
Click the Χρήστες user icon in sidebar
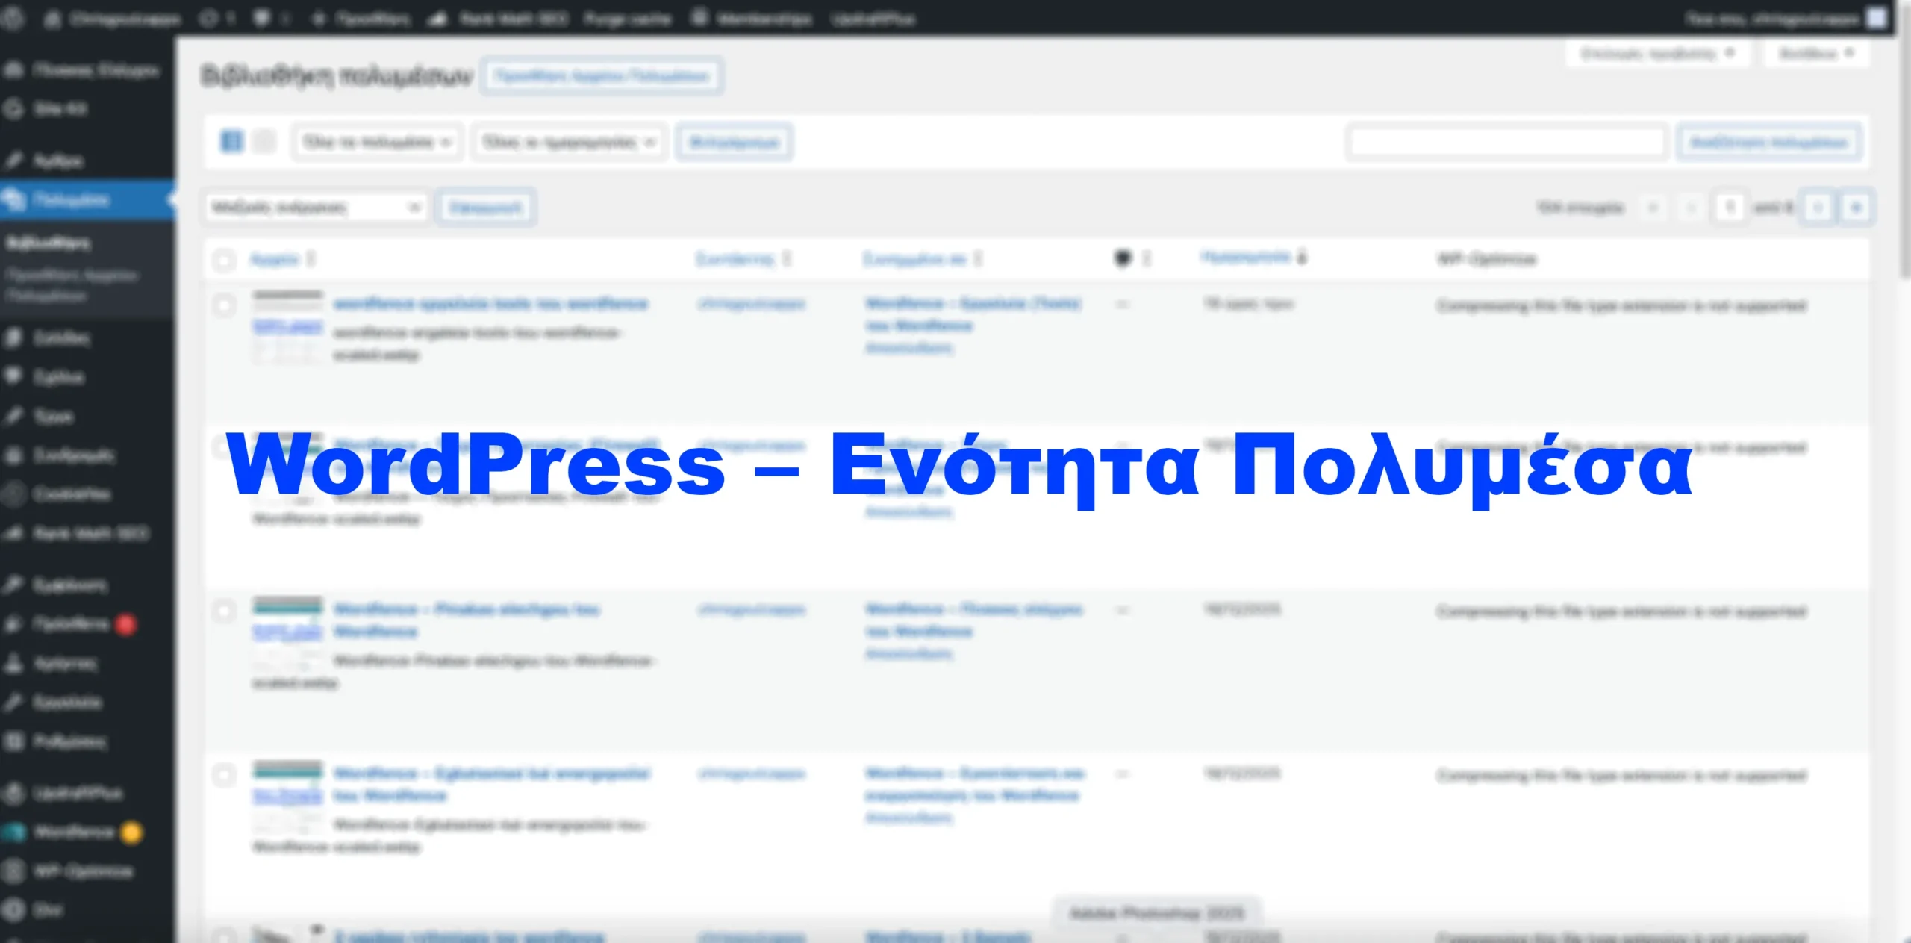click(x=14, y=663)
